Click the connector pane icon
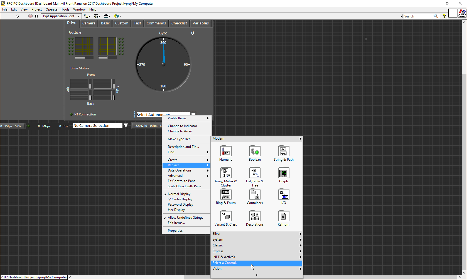Image resolution: width=467 pixels, height=280 pixels. coord(453,13)
